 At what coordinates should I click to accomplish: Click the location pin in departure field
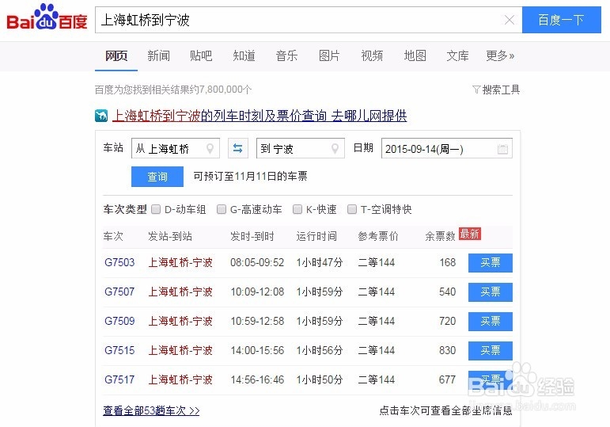pos(210,148)
